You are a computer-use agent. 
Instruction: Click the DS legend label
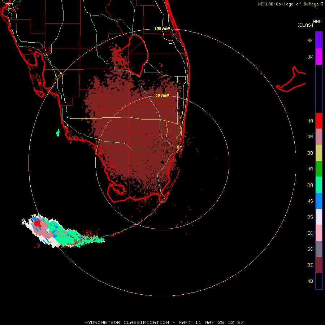point(310,217)
